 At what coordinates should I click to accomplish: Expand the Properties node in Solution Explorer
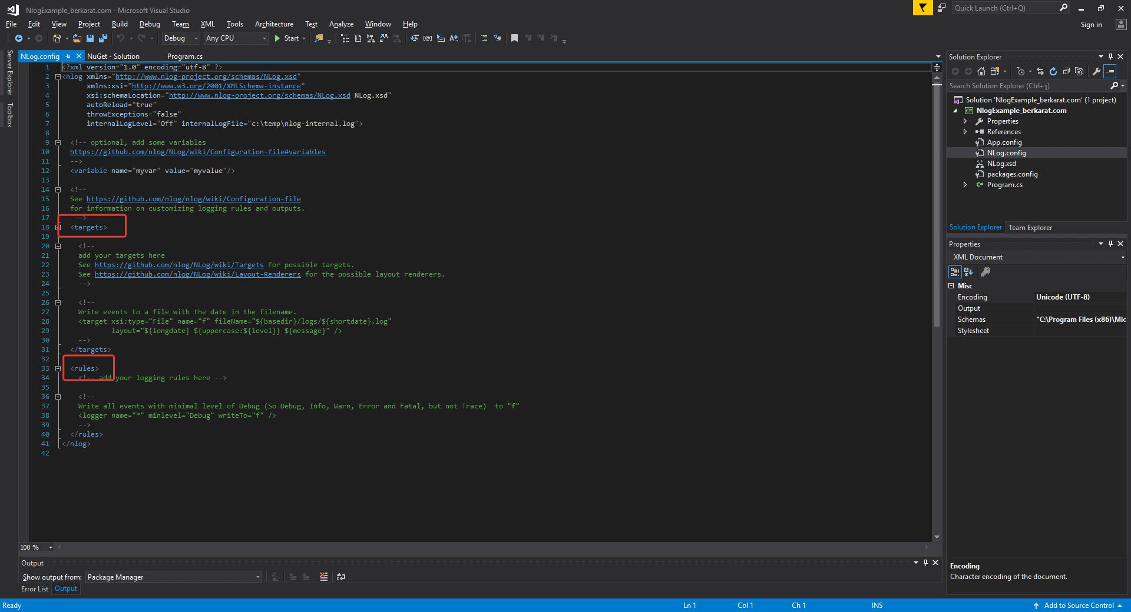click(965, 121)
